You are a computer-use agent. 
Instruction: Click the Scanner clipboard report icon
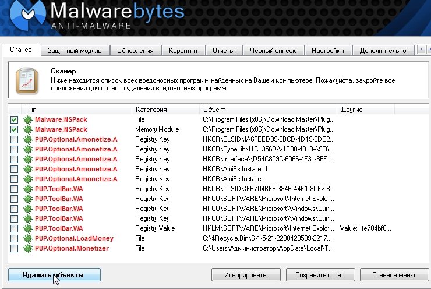(x=27, y=81)
